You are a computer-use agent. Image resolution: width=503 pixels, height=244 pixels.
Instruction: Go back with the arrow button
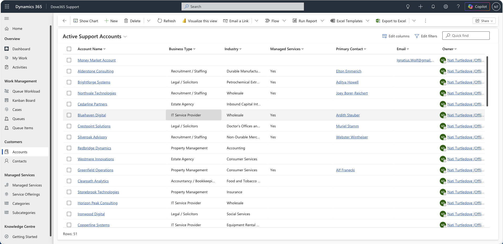pyautogui.click(x=65, y=21)
